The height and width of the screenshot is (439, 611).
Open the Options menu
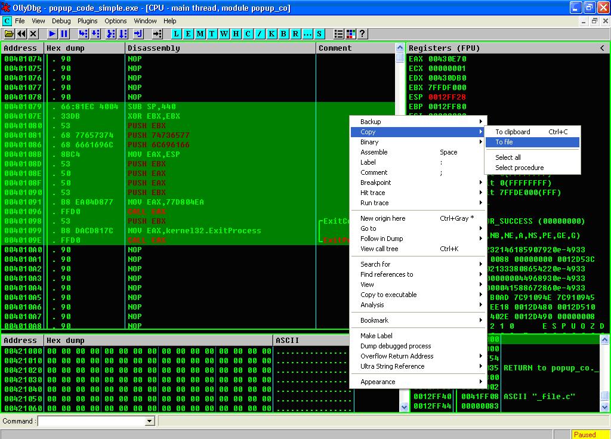click(115, 21)
